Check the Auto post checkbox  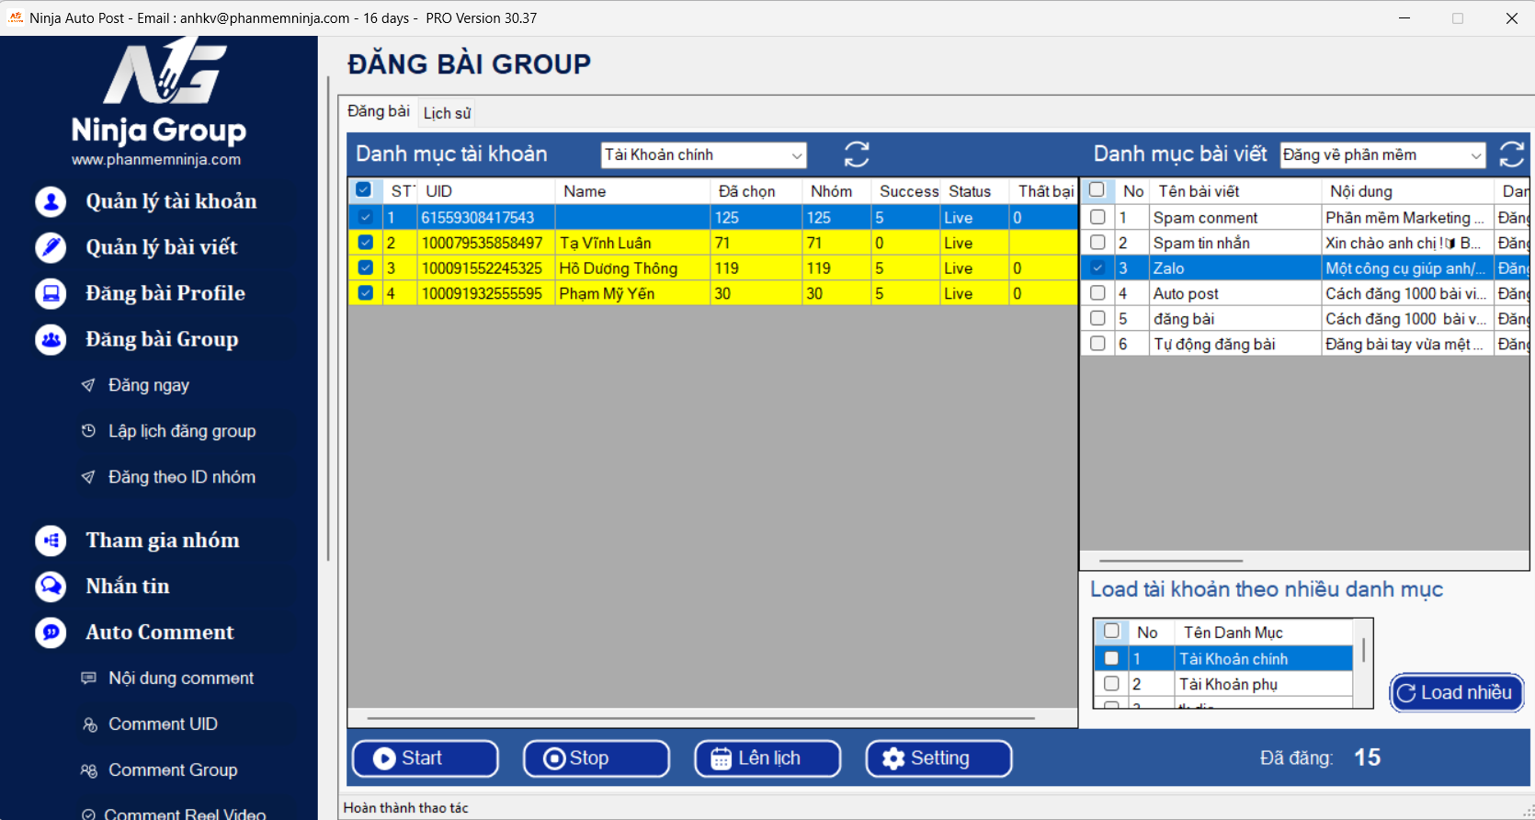[1097, 293]
